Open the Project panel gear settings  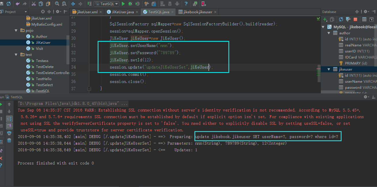tap(58, 12)
